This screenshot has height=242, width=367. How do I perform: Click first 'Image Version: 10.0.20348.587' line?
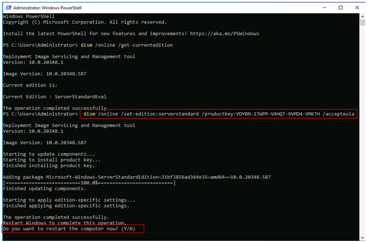44,74
